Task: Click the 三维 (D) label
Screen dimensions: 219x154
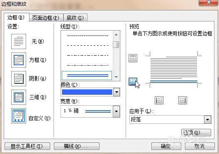Action: [38, 97]
